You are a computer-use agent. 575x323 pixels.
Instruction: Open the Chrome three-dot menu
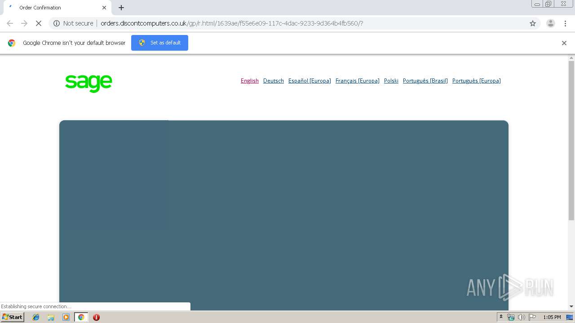coord(565,23)
